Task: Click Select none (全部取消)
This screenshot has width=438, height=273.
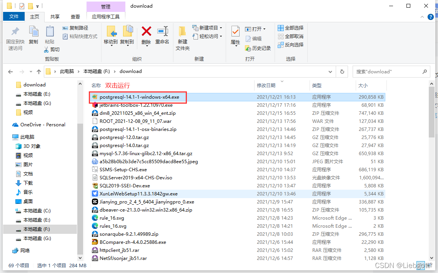Action: 290,36
